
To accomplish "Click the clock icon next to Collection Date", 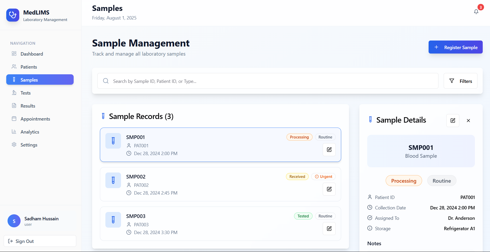I will (370, 207).
